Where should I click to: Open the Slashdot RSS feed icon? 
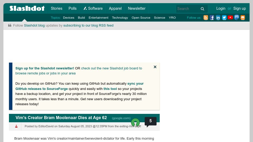[x=206, y=18]
